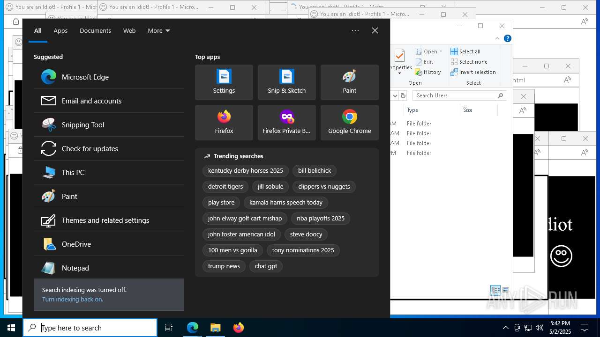600x337 pixels.
Task: Select john foster american idol chip
Action: tap(241, 234)
